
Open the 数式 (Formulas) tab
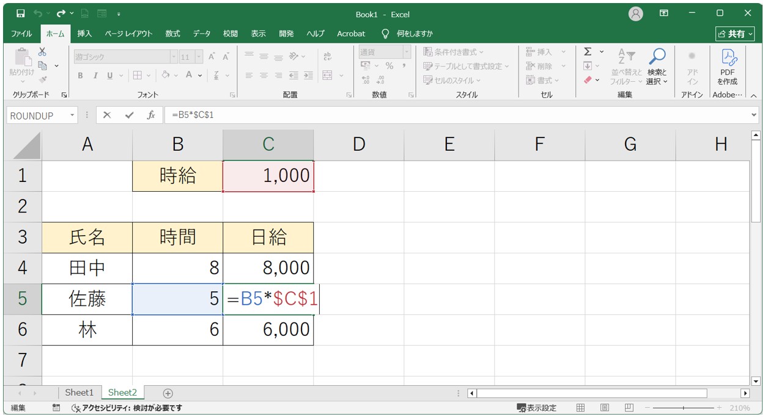tap(172, 34)
